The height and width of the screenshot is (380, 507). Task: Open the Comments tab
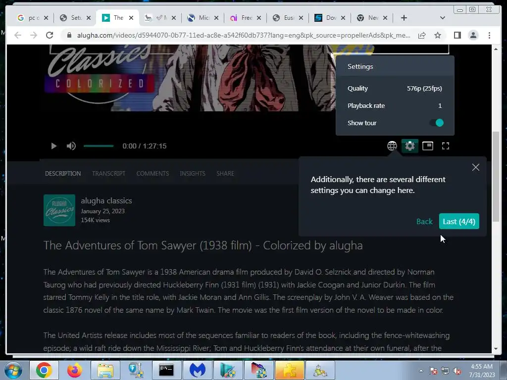(152, 174)
